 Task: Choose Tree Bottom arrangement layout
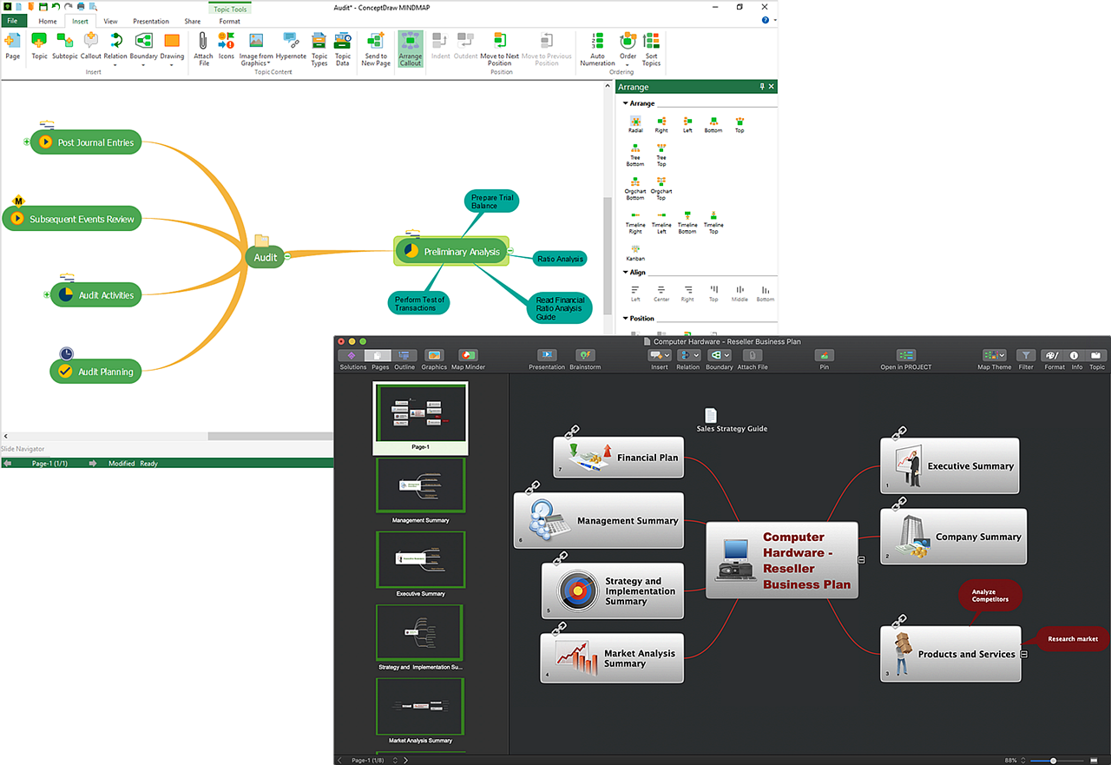tap(635, 155)
